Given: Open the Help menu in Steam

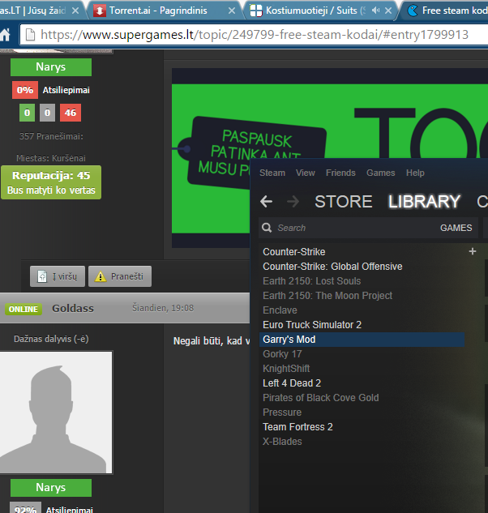Looking at the screenshot, I should (415, 173).
